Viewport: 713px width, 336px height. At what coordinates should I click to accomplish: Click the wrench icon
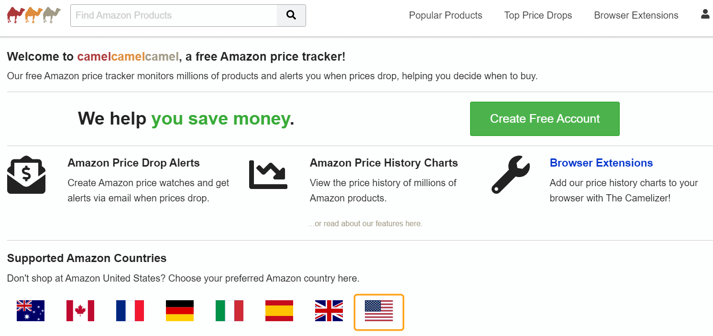pyautogui.click(x=510, y=175)
